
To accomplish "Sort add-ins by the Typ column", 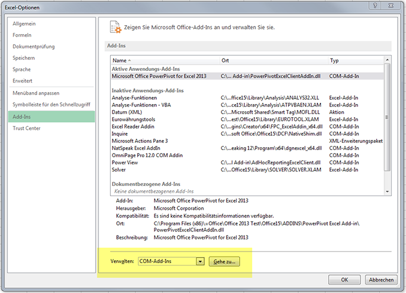I will [x=356, y=60].
